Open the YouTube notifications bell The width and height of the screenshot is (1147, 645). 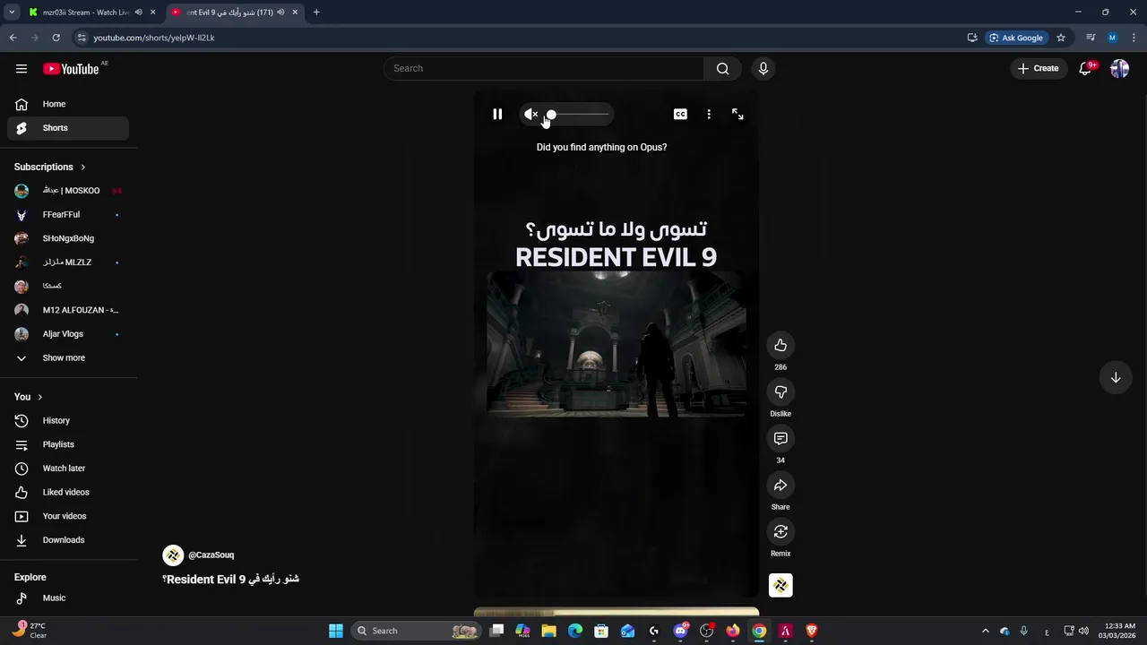[1085, 68]
